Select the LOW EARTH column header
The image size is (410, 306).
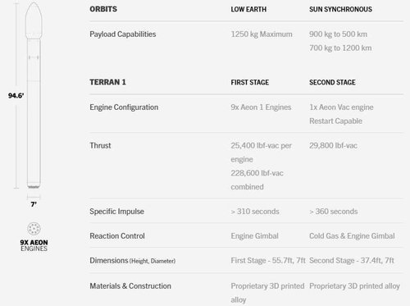[x=248, y=9]
